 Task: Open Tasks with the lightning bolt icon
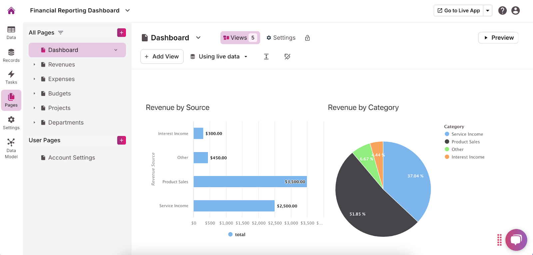(x=11, y=77)
